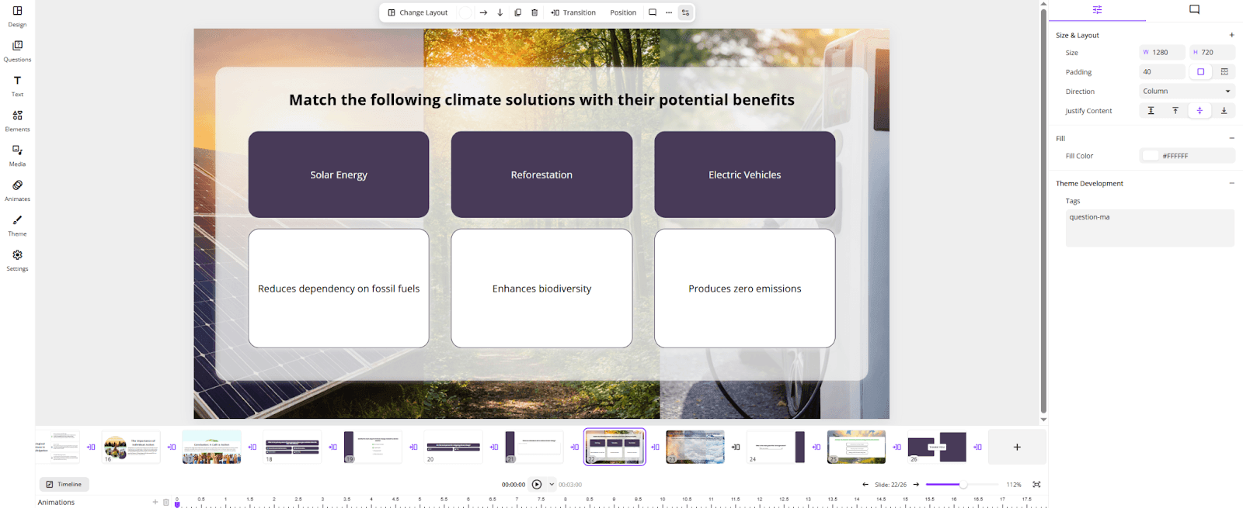Select center justify content option
Viewport: 1243px width, 508px height.
pos(1199,111)
